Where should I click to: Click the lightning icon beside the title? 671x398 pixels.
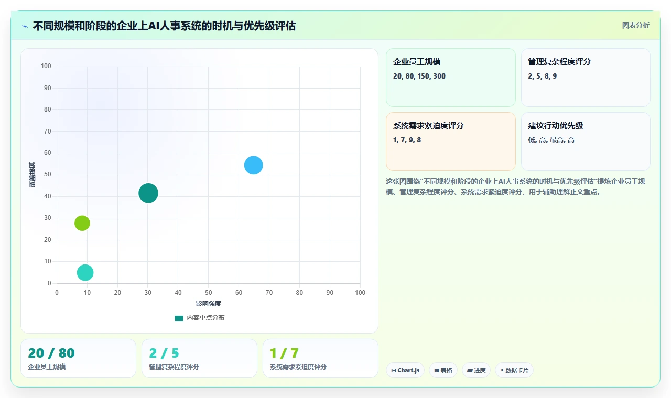tap(25, 26)
